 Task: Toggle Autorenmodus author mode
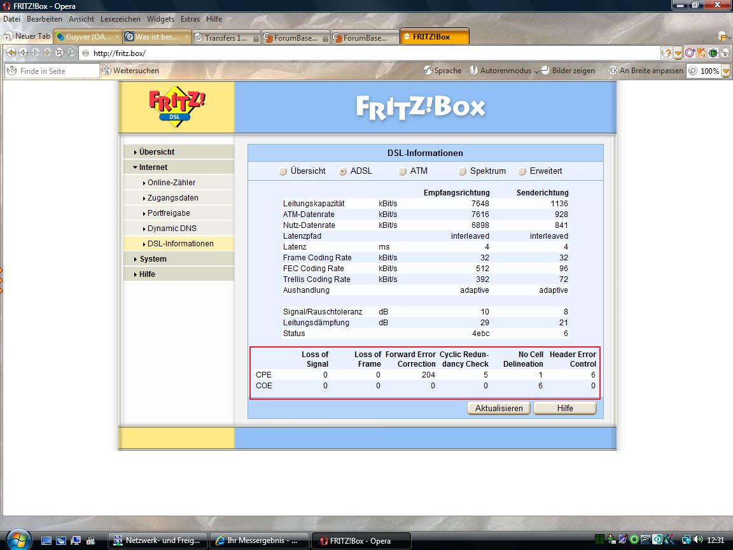500,71
